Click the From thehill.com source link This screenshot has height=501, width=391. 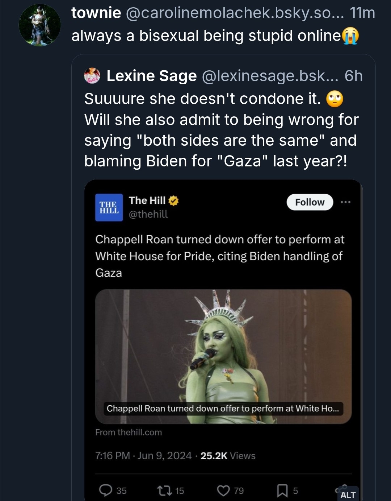coord(129,432)
